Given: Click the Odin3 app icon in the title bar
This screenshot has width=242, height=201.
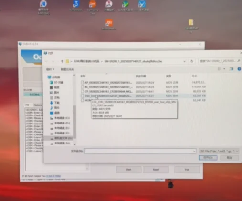Looking at the screenshot, I should (20, 44).
